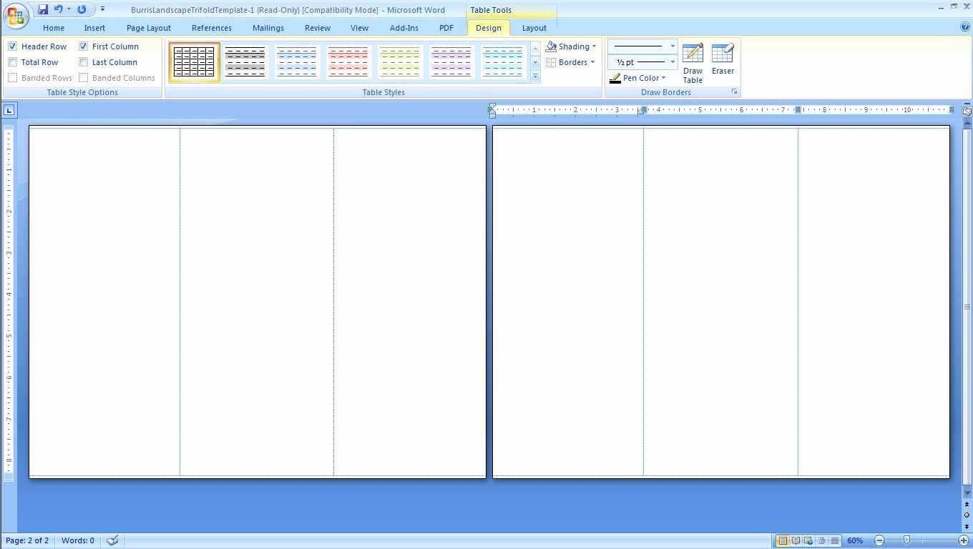This screenshot has height=549, width=973.
Task: Open the PDF tab
Action: [x=446, y=28]
